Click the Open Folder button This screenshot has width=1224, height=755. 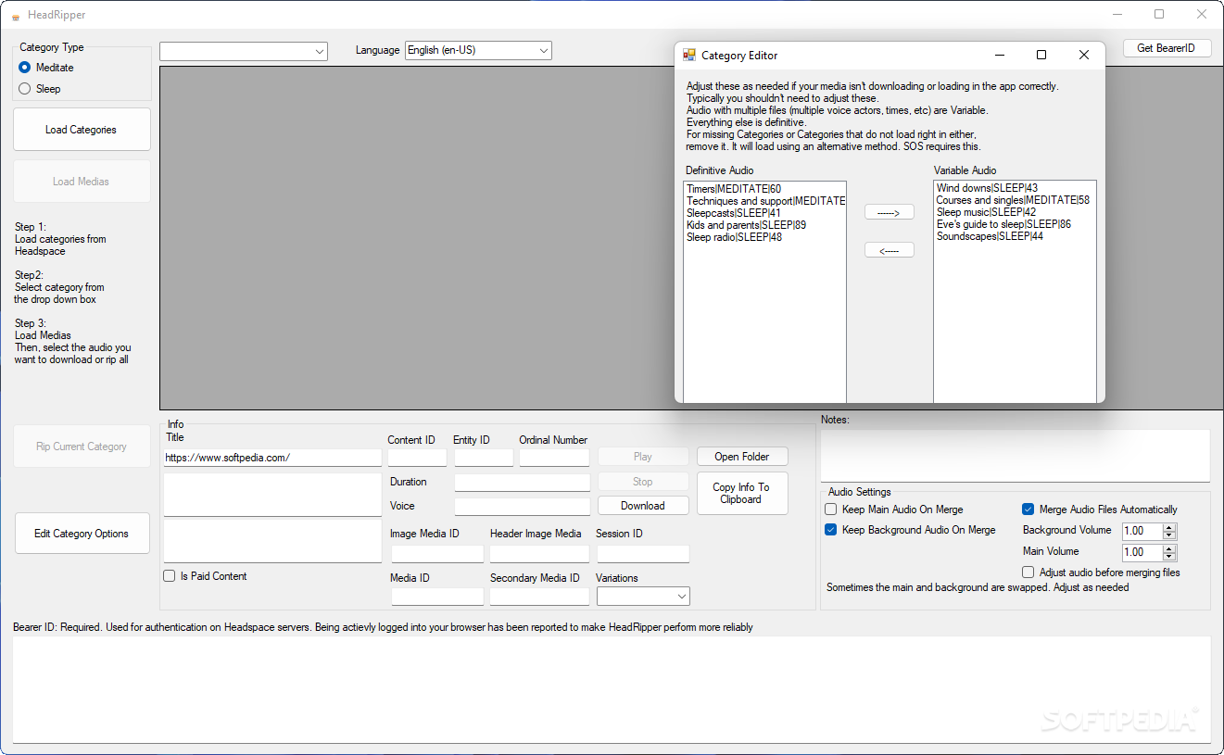click(x=741, y=457)
